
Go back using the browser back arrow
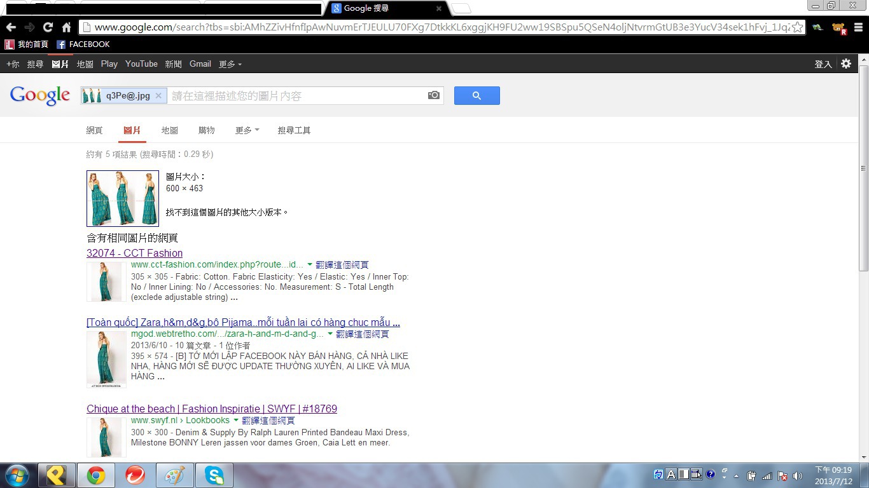pos(11,27)
